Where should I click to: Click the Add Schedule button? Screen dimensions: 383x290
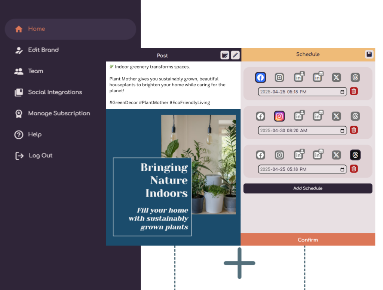click(x=308, y=188)
